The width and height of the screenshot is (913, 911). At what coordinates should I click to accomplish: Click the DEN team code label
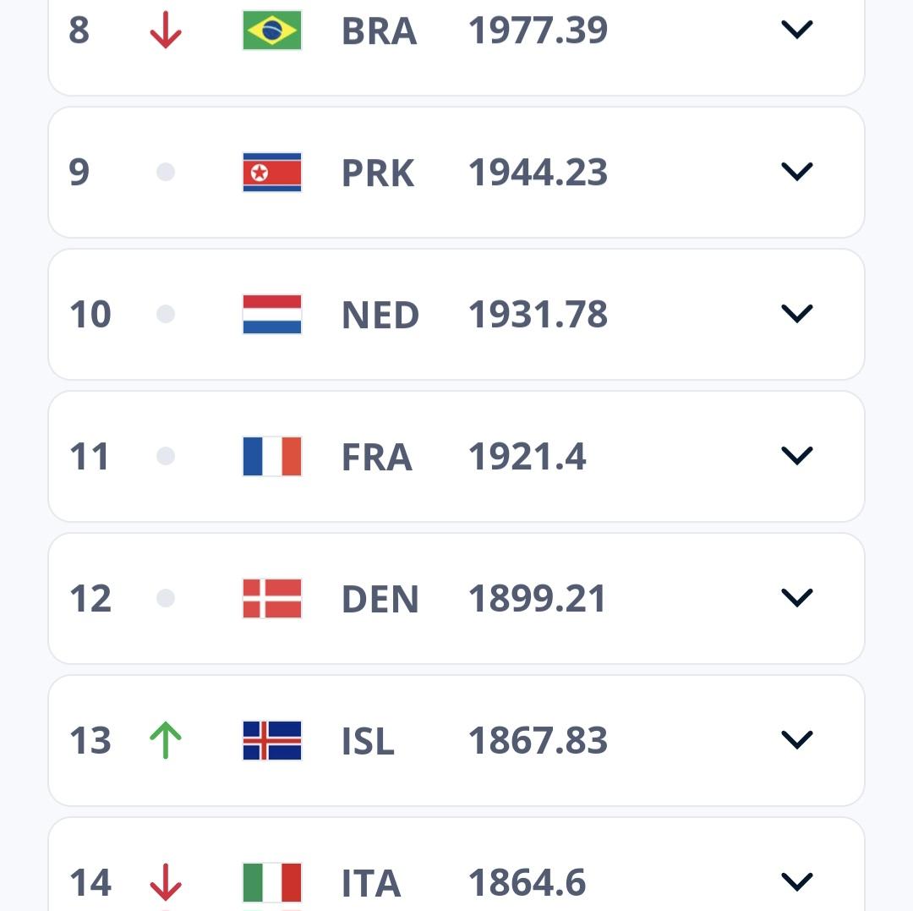pos(380,600)
